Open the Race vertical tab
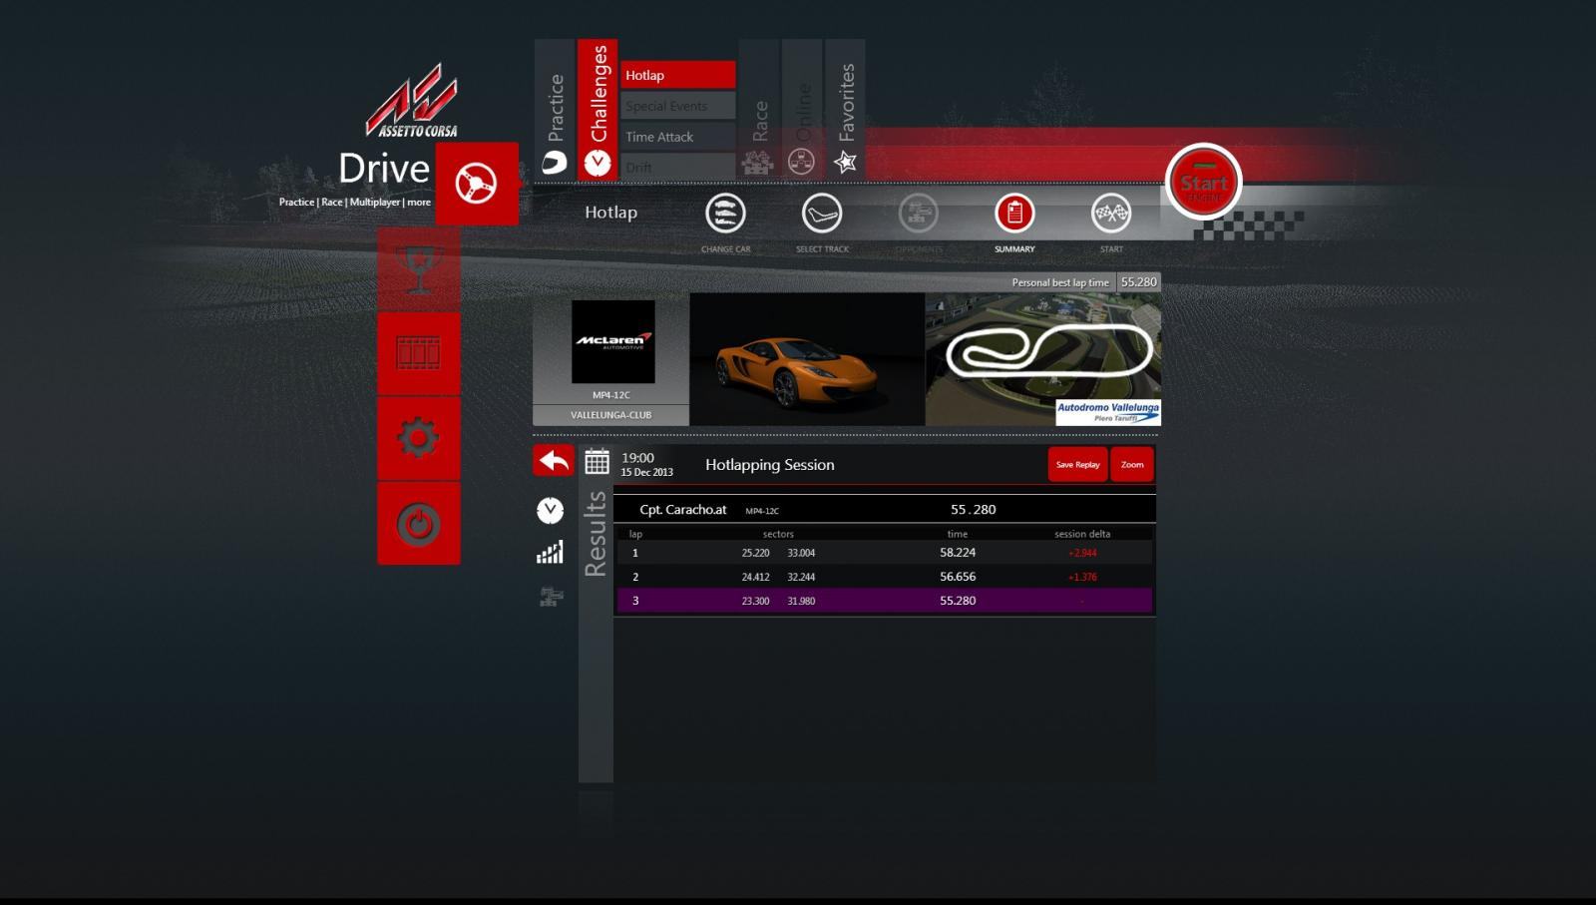Viewport: 1596px width, 905px height. click(x=759, y=110)
